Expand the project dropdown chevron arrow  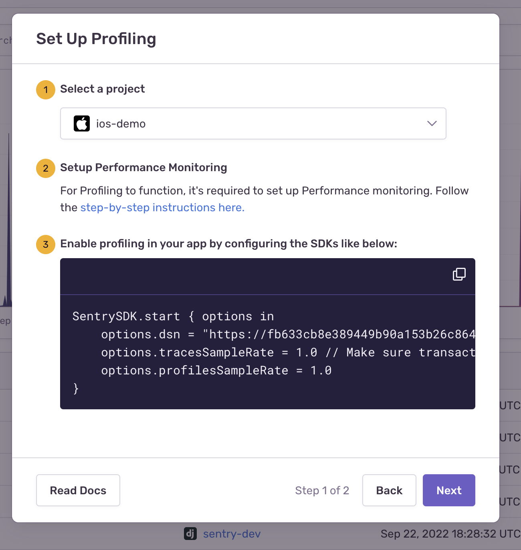point(432,123)
